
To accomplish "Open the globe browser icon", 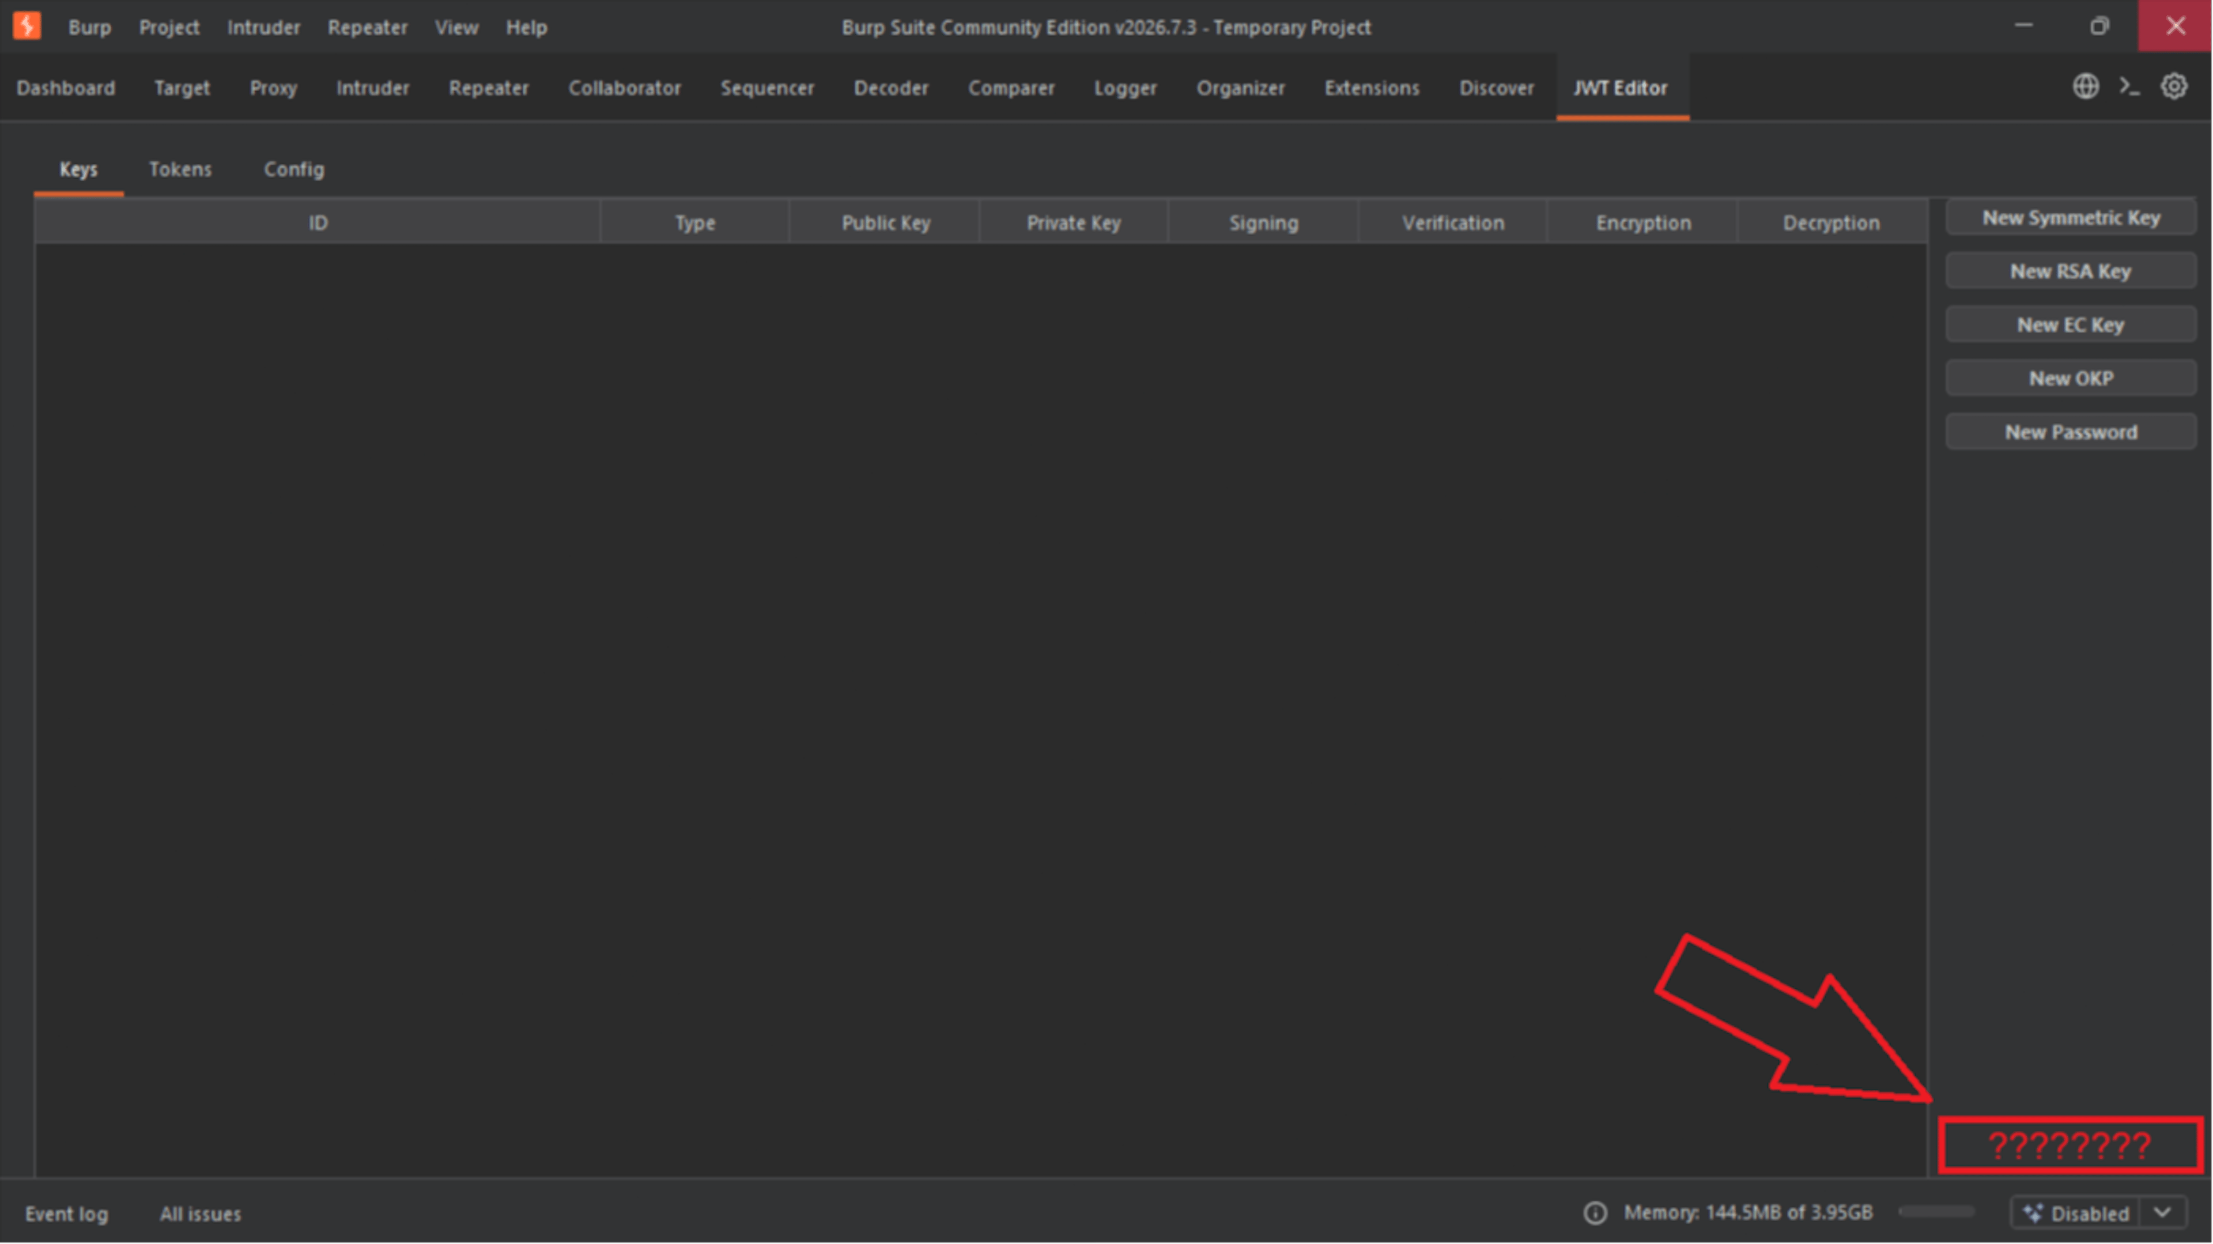I will coord(2086,87).
